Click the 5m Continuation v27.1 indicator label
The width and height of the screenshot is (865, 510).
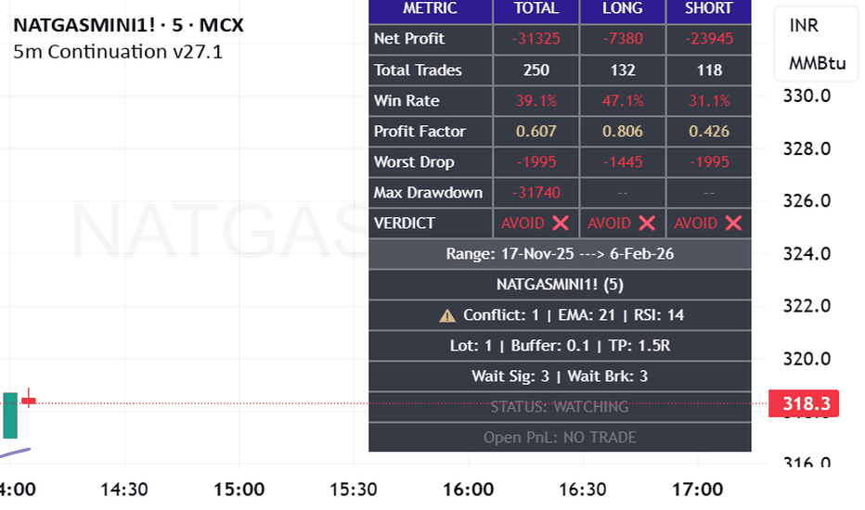point(118,51)
